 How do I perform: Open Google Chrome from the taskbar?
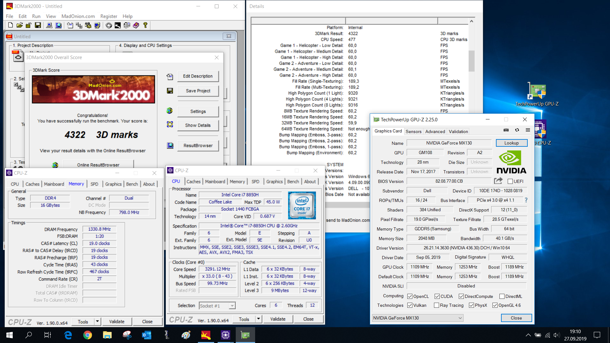coord(88,335)
